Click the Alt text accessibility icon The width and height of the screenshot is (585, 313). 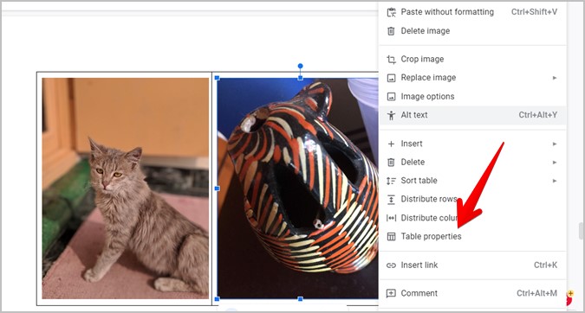tap(391, 115)
